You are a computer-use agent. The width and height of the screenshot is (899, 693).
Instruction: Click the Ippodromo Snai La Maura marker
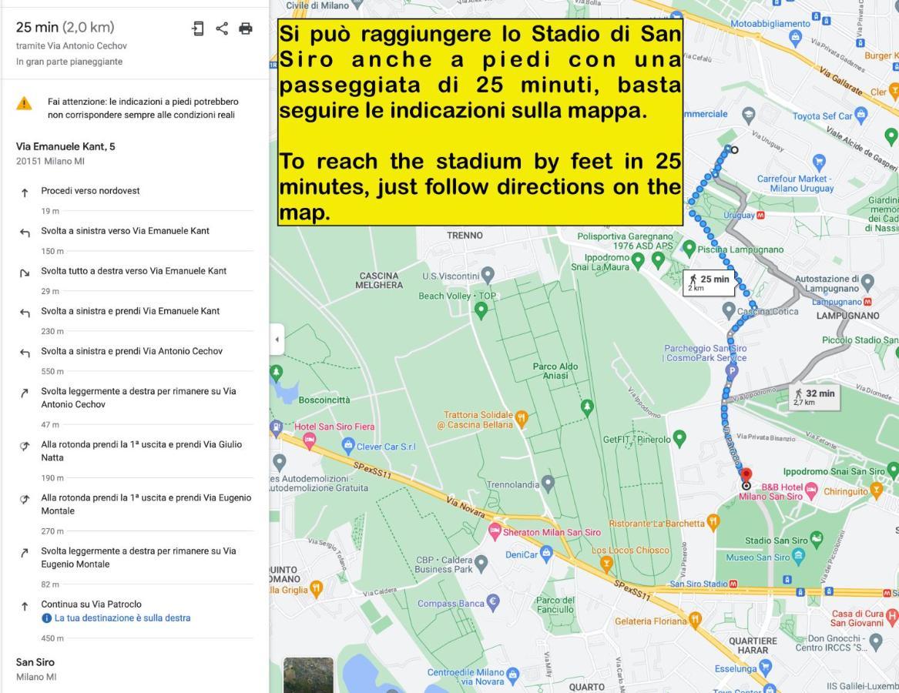(x=638, y=261)
